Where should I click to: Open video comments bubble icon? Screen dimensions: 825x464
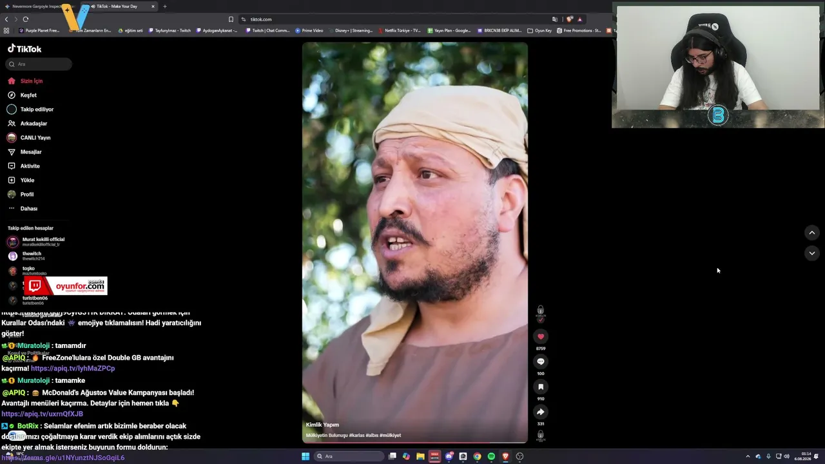tap(541, 362)
